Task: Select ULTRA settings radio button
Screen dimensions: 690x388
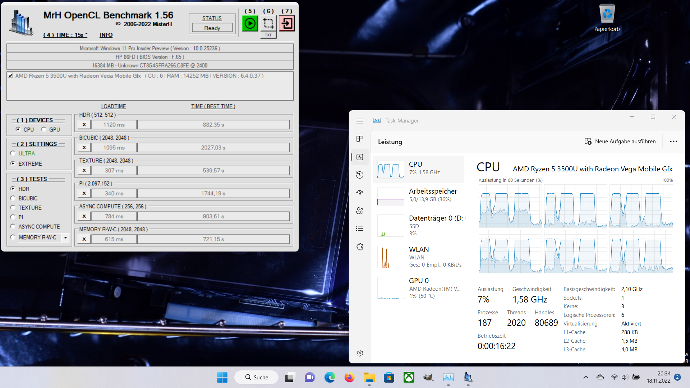Action: (x=13, y=153)
